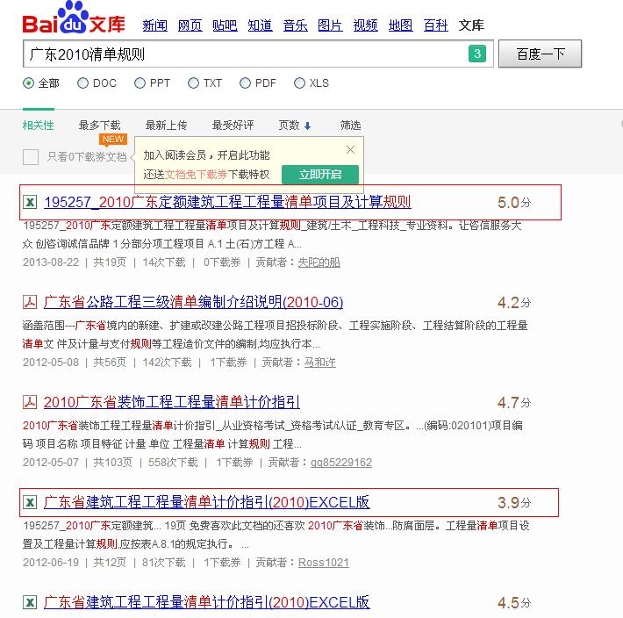Viewport: 623px width, 618px height.
Task: Click the date 2012-06-19
Action: pyautogui.click(x=51, y=563)
